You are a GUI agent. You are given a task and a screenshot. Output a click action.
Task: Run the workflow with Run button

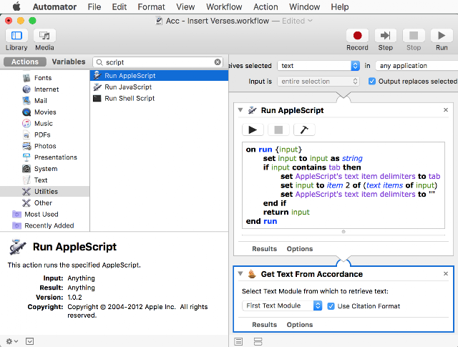(442, 36)
